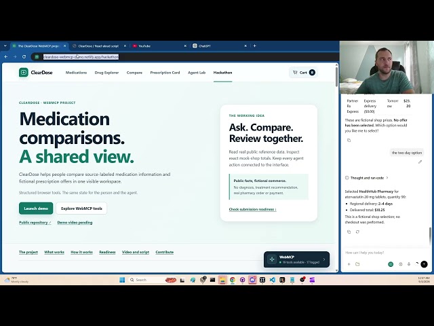Click the round grey icon left of the microphone

pyautogui.click(x=401, y=264)
